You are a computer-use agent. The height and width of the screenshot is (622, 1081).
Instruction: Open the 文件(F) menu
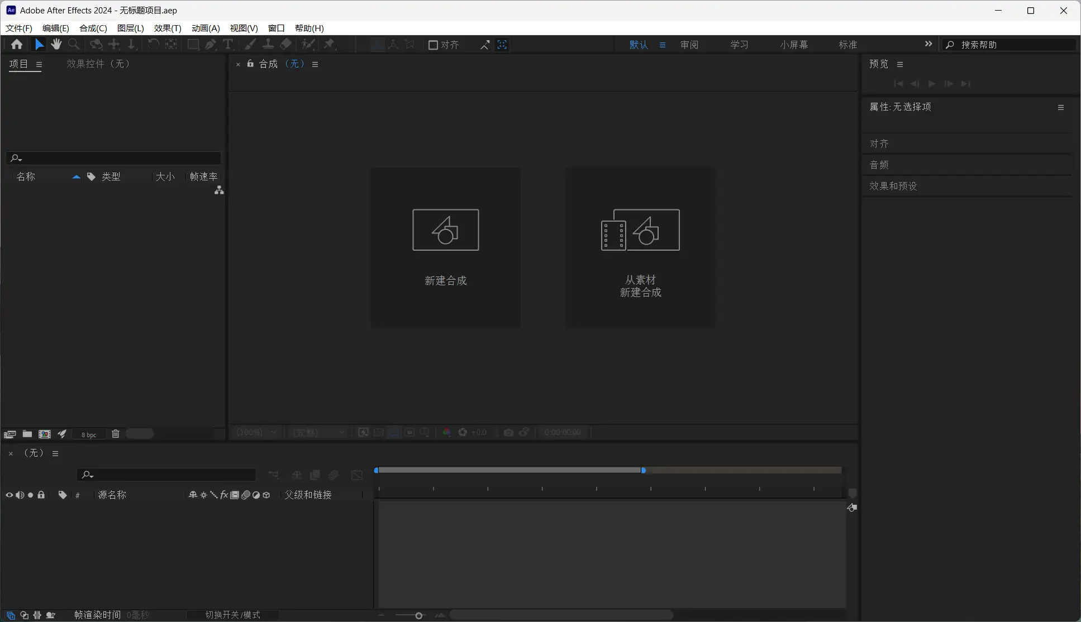[x=18, y=28]
